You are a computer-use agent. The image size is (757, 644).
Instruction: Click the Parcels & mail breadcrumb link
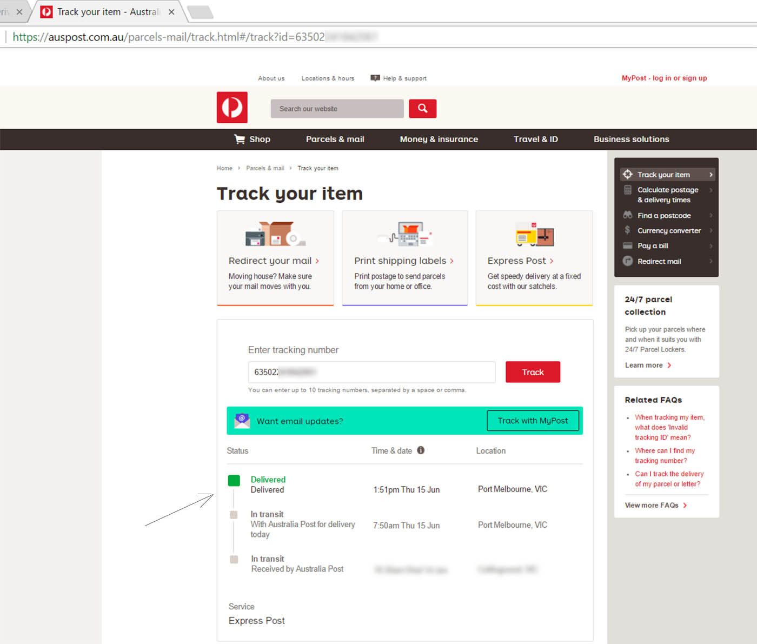(265, 168)
